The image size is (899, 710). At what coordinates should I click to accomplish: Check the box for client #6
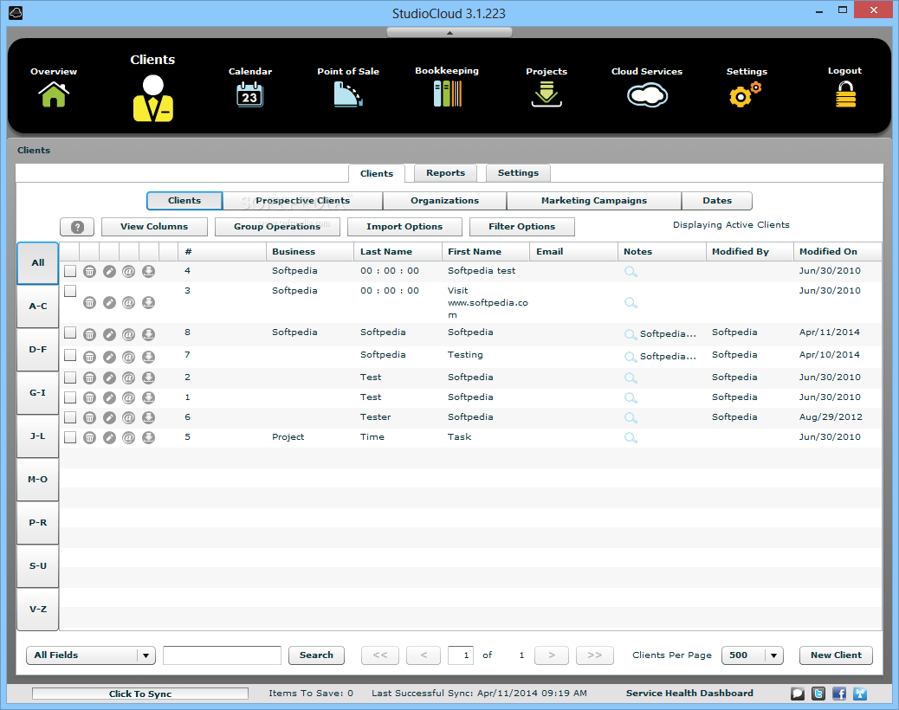coord(70,417)
